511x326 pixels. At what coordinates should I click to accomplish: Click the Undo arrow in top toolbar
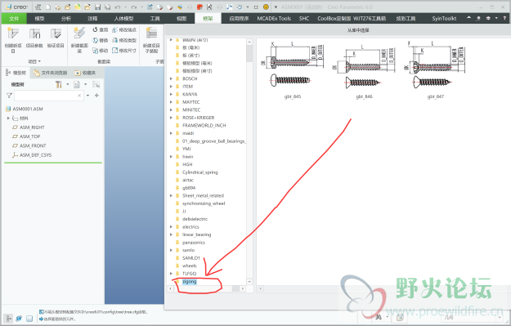point(118,7)
